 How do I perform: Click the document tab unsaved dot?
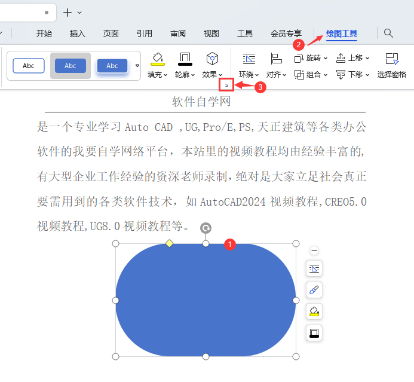click(47, 13)
